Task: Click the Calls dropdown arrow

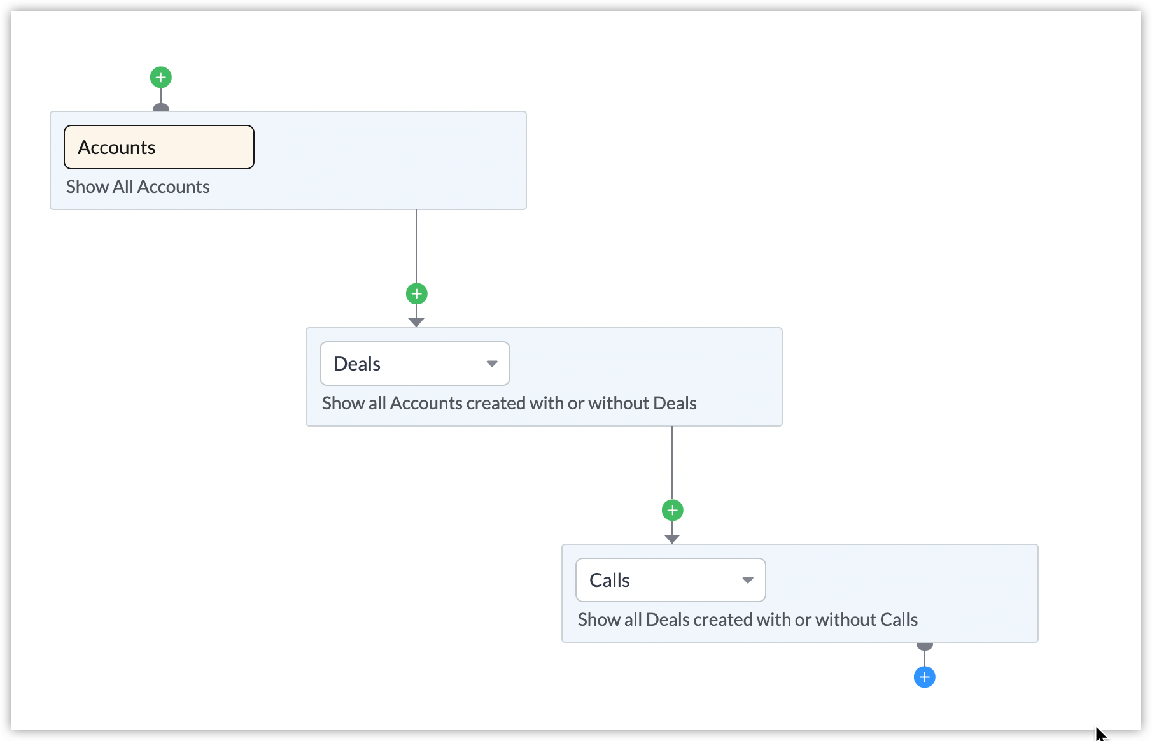Action: pos(748,580)
